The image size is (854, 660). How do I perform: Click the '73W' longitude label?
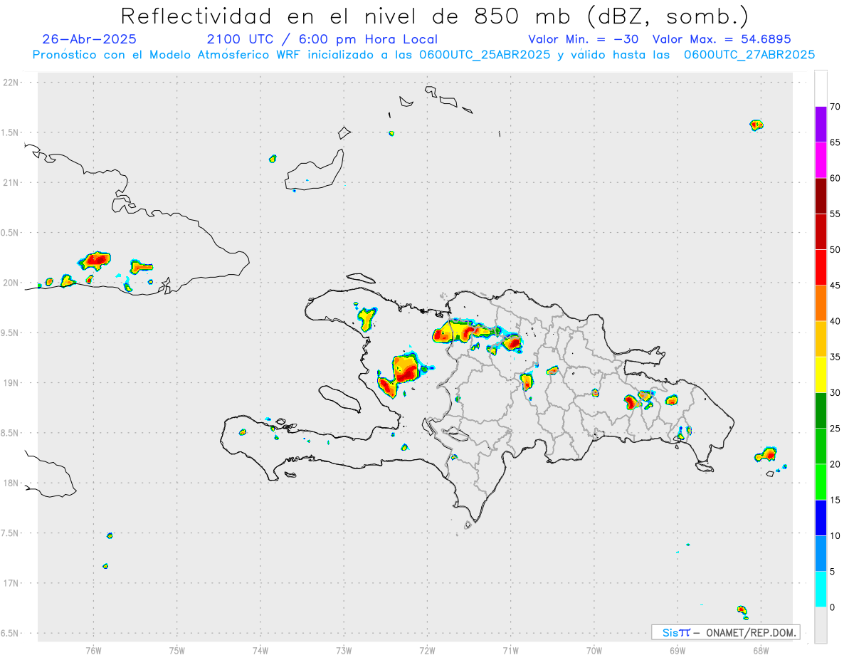(x=344, y=650)
